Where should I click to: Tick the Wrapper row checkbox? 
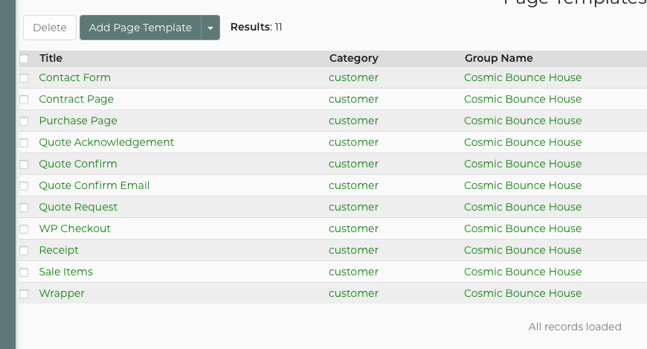pos(24,293)
